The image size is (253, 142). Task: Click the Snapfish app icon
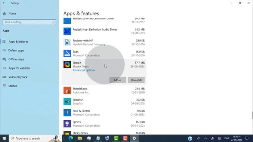[x=67, y=102]
